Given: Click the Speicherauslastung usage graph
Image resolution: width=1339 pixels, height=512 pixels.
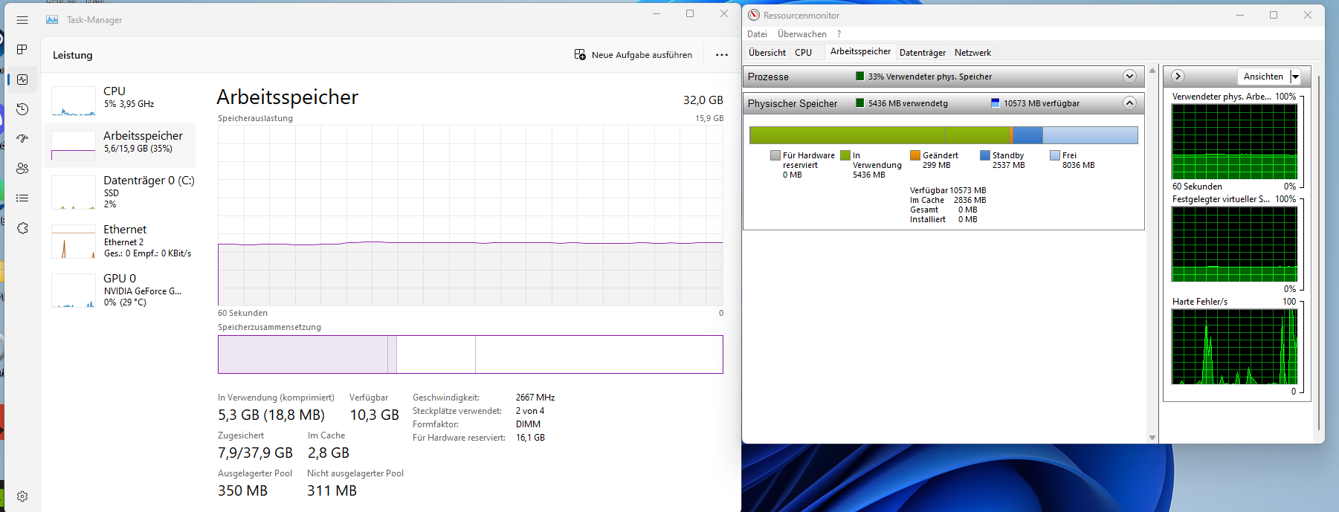Looking at the screenshot, I should coord(470,216).
